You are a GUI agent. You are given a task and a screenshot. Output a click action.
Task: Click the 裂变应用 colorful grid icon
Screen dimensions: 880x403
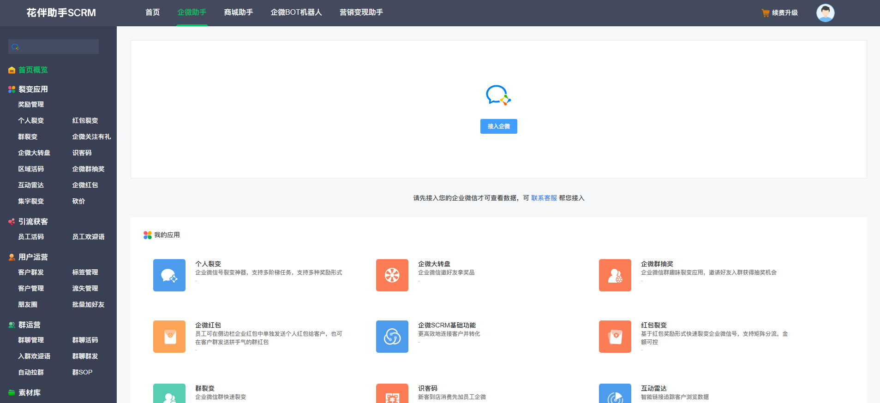[12, 89]
